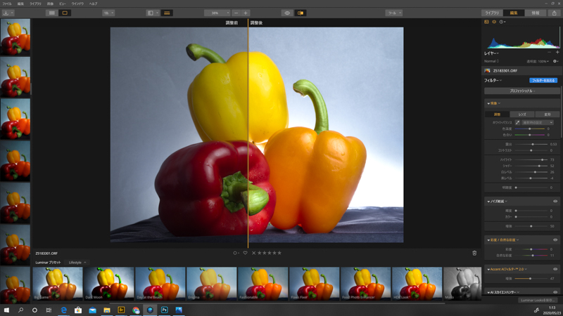
Task: Click the Luminar Looksを保存 button
Action: tap(538, 301)
